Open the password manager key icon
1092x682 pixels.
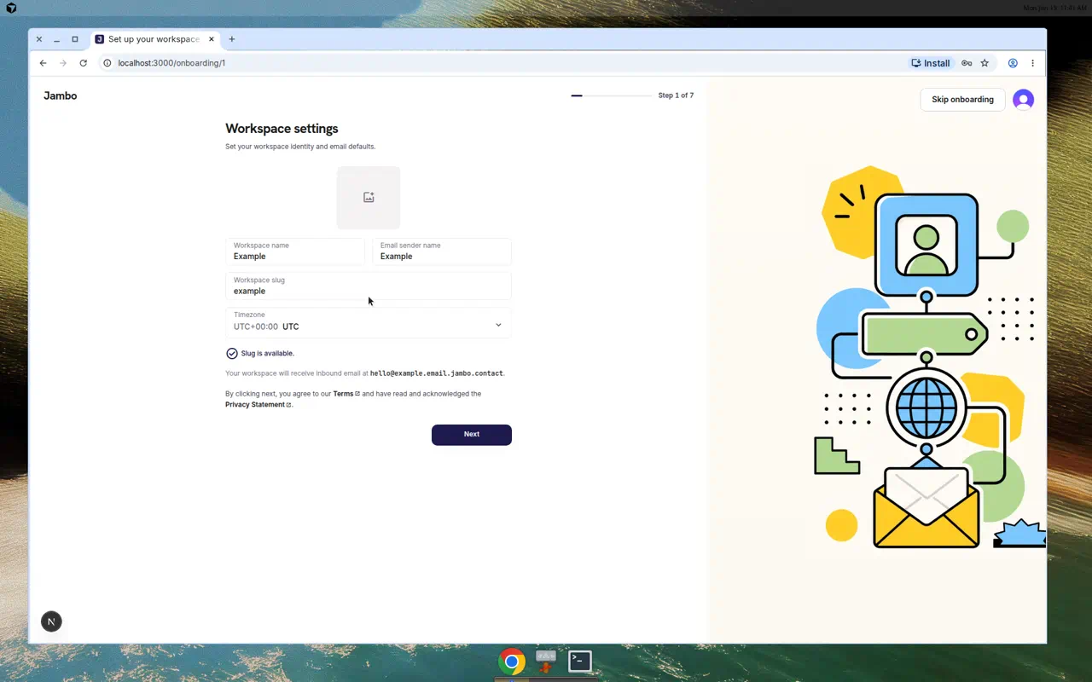coord(967,63)
